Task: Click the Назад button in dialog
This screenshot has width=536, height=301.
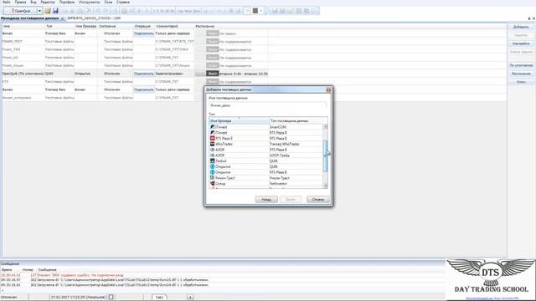Action: coord(266,199)
